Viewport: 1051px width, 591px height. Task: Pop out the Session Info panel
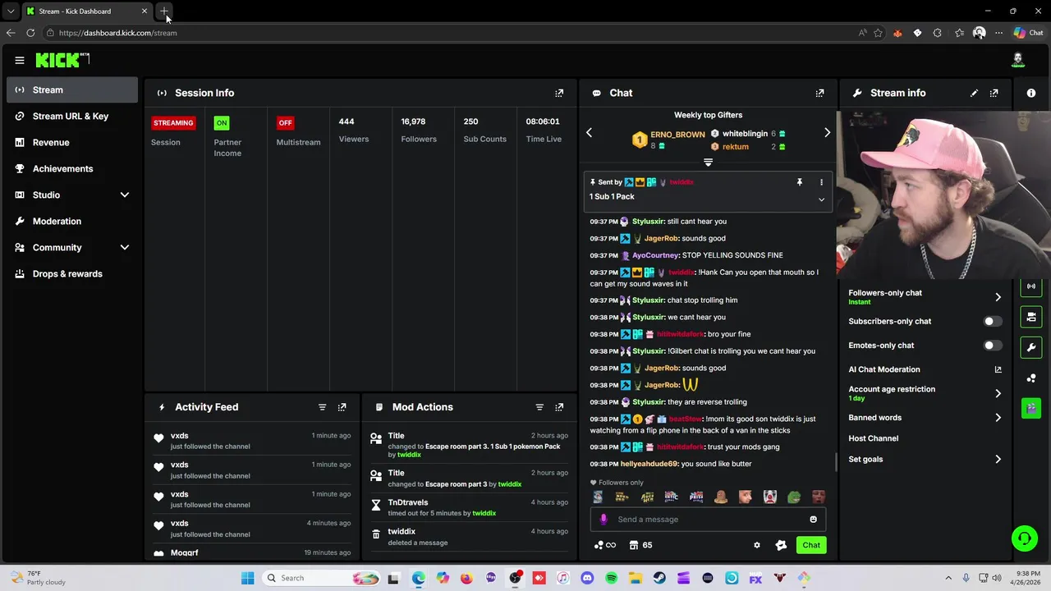pos(559,93)
